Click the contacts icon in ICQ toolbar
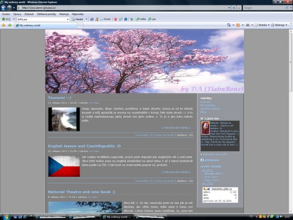293x220 pixels. [97, 19]
